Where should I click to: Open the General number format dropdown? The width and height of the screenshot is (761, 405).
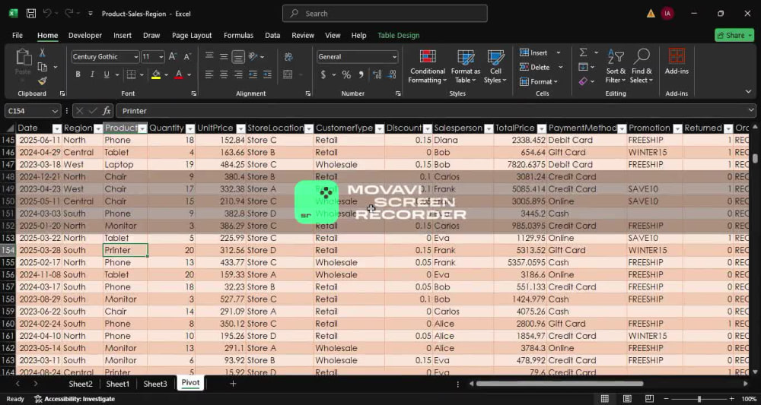click(x=394, y=57)
